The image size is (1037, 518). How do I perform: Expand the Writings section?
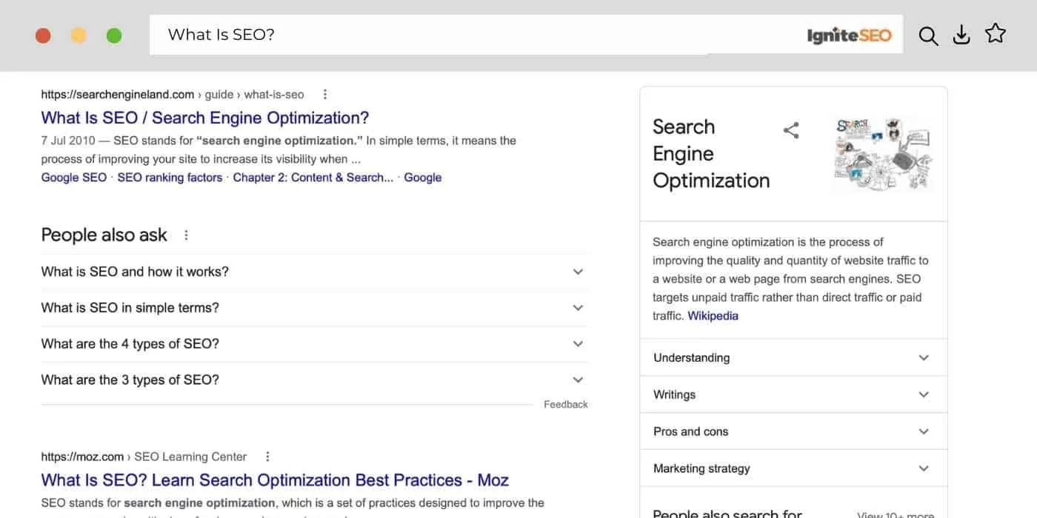click(x=923, y=394)
